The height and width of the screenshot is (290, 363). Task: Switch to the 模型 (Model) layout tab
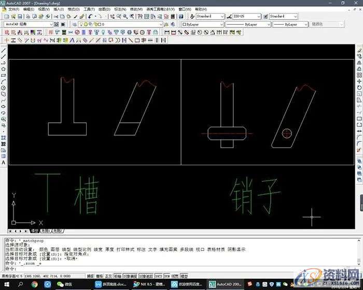click(35, 231)
